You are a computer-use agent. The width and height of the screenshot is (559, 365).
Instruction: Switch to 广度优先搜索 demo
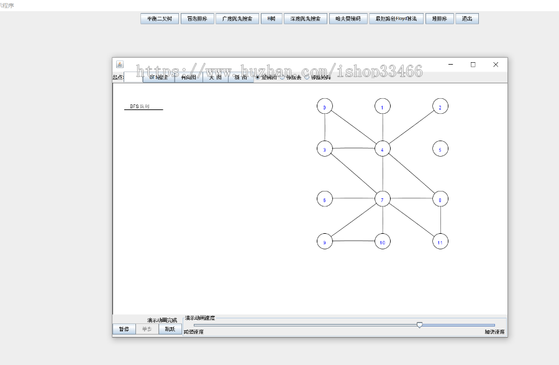pos(237,19)
